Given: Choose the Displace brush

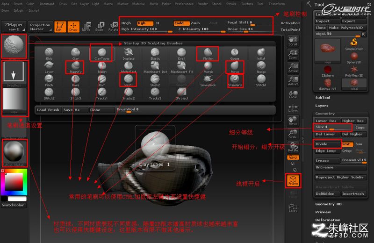Looking at the screenshot, I should click(128, 54).
